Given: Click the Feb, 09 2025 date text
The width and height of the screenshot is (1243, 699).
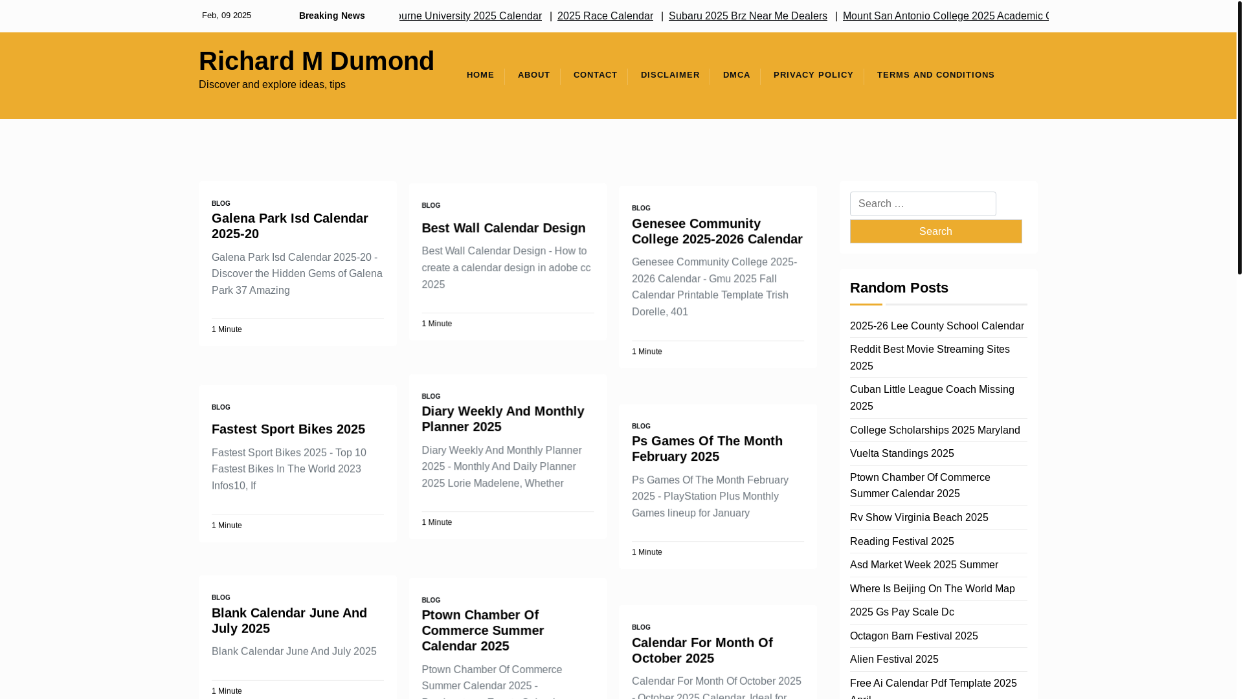Looking at the screenshot, I should 227,16.
